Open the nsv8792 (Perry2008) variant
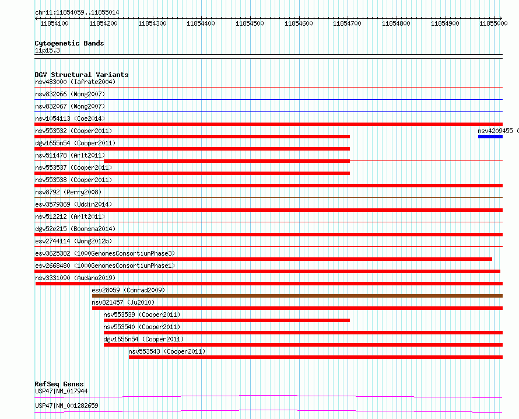 click(x=68, y=192)
